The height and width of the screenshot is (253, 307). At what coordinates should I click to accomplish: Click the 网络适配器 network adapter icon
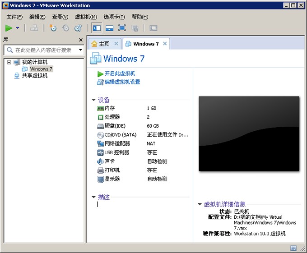point(100,144)
